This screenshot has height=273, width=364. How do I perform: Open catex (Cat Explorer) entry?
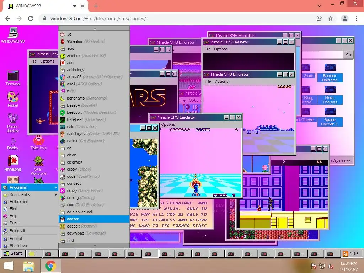pyautogui.click(x=94, y=141)
